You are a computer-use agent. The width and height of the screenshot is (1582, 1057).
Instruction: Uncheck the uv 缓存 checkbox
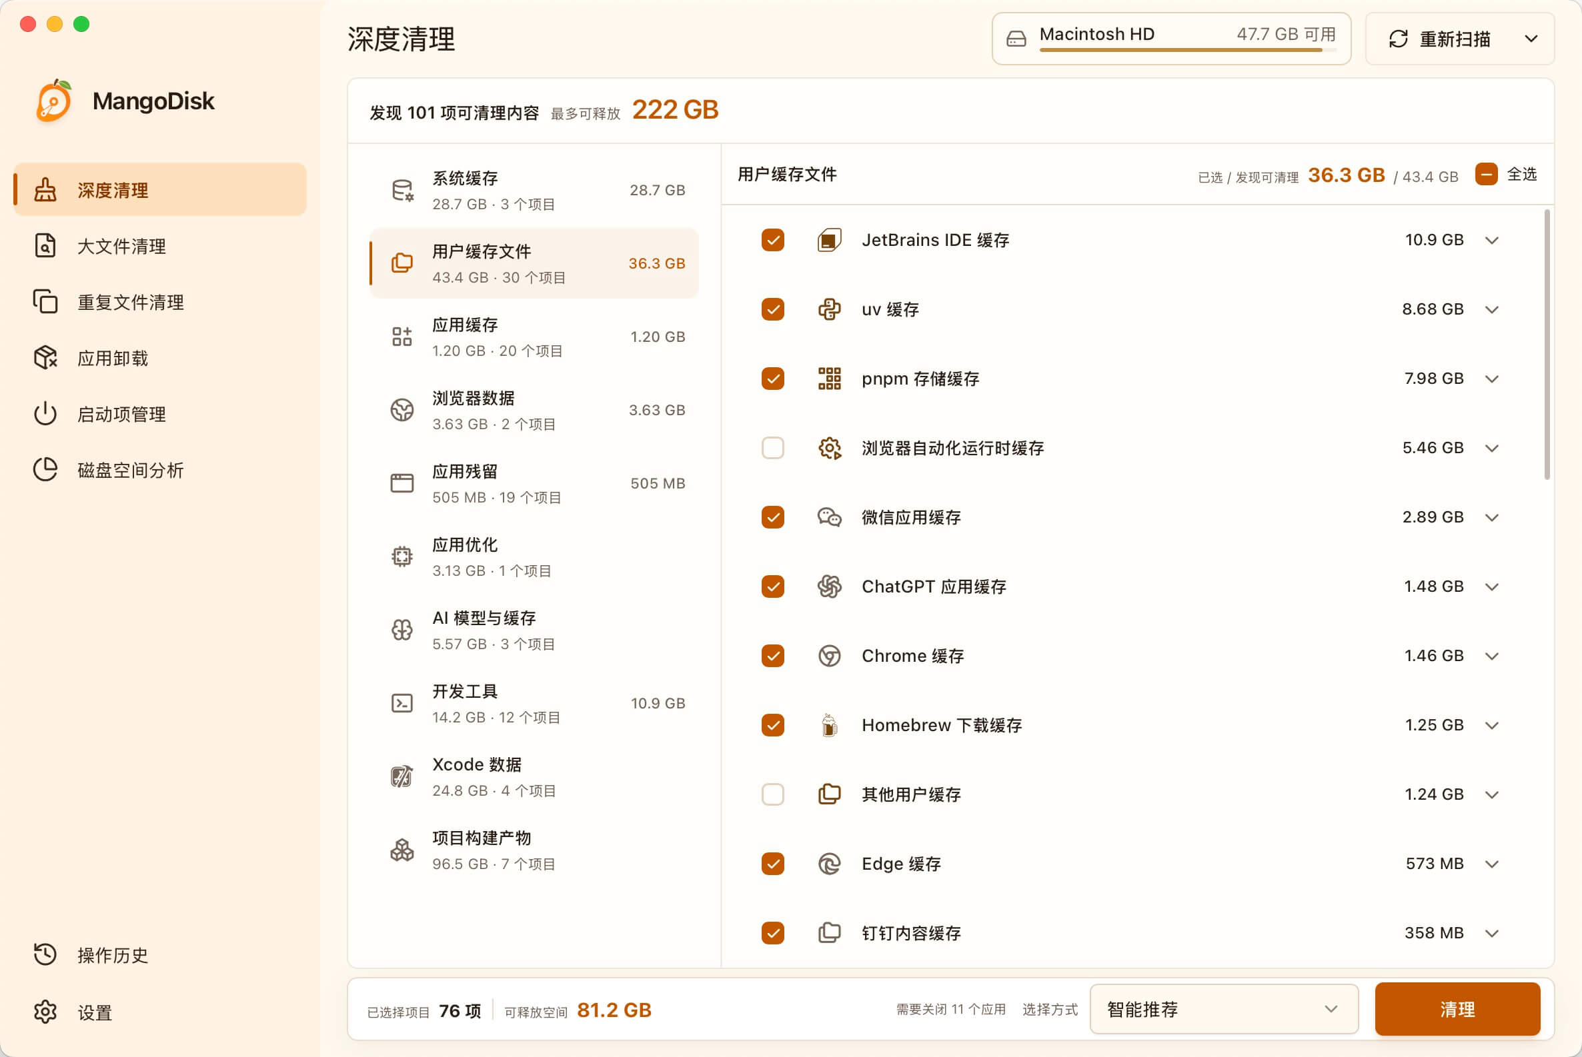point(772,309)
